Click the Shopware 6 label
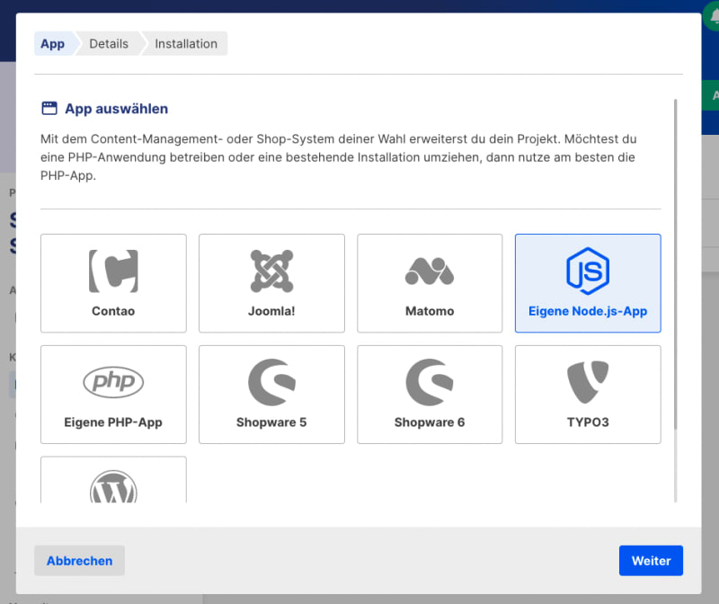Viewport: 719px width, 604px height. pos(430,422)
